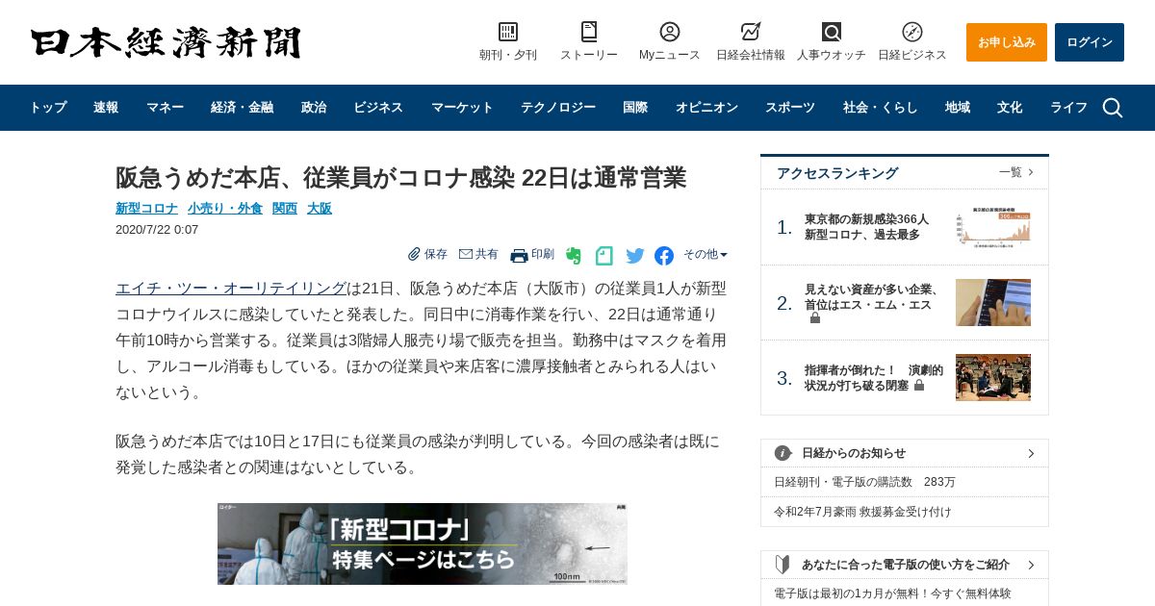Open 令和2年7月豪雨 救援募金受け付け notice
This screenshot has height=606, width=1155.
[x=862, y=512]
